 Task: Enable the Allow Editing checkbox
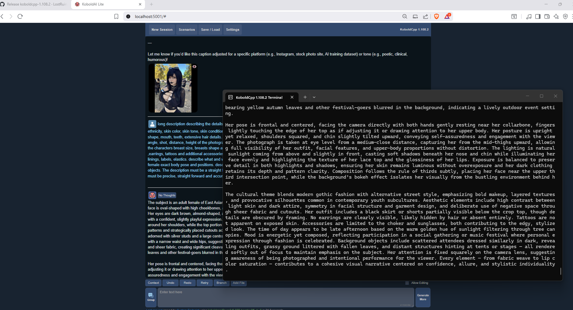point(407,283)
